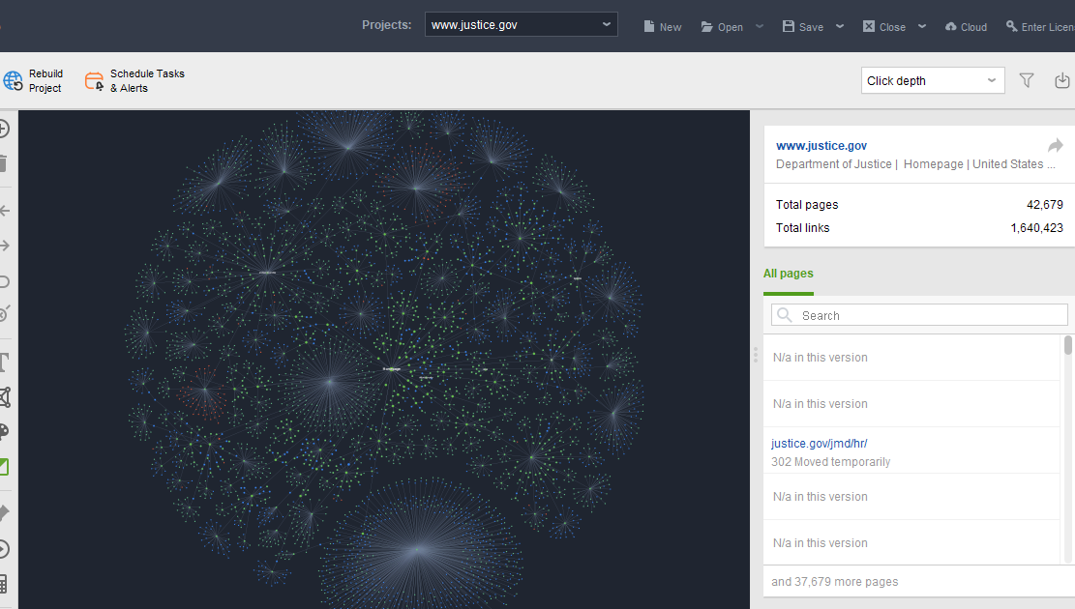Click the Schedule Tasks calendar icon
This screenshot has height=609, width=1075.
pos(95,81)
